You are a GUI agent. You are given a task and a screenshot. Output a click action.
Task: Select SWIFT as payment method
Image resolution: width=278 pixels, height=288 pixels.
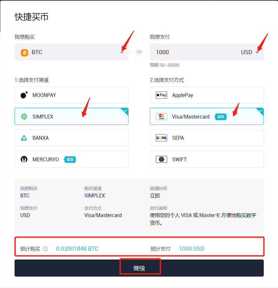click(x=207, y=159)
